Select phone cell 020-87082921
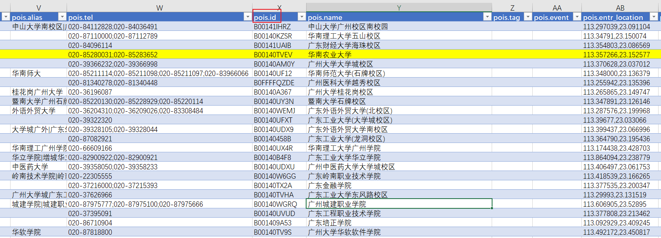This screenshot has width=661, height=238. click(160, 138)
